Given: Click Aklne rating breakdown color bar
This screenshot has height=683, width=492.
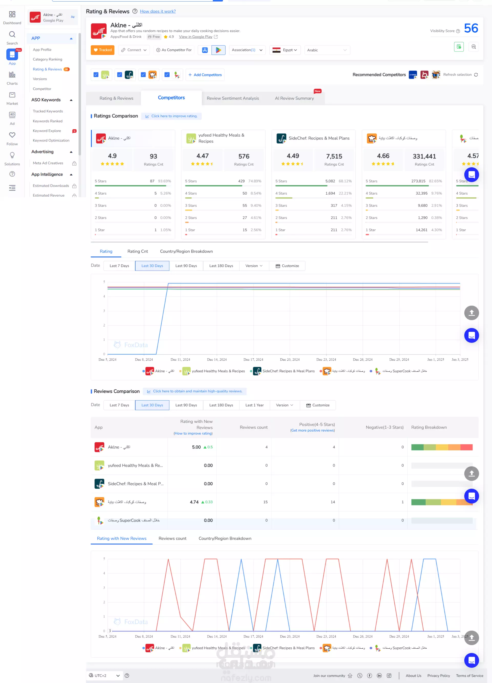Looking at the screenshot, I should (442, 447).
